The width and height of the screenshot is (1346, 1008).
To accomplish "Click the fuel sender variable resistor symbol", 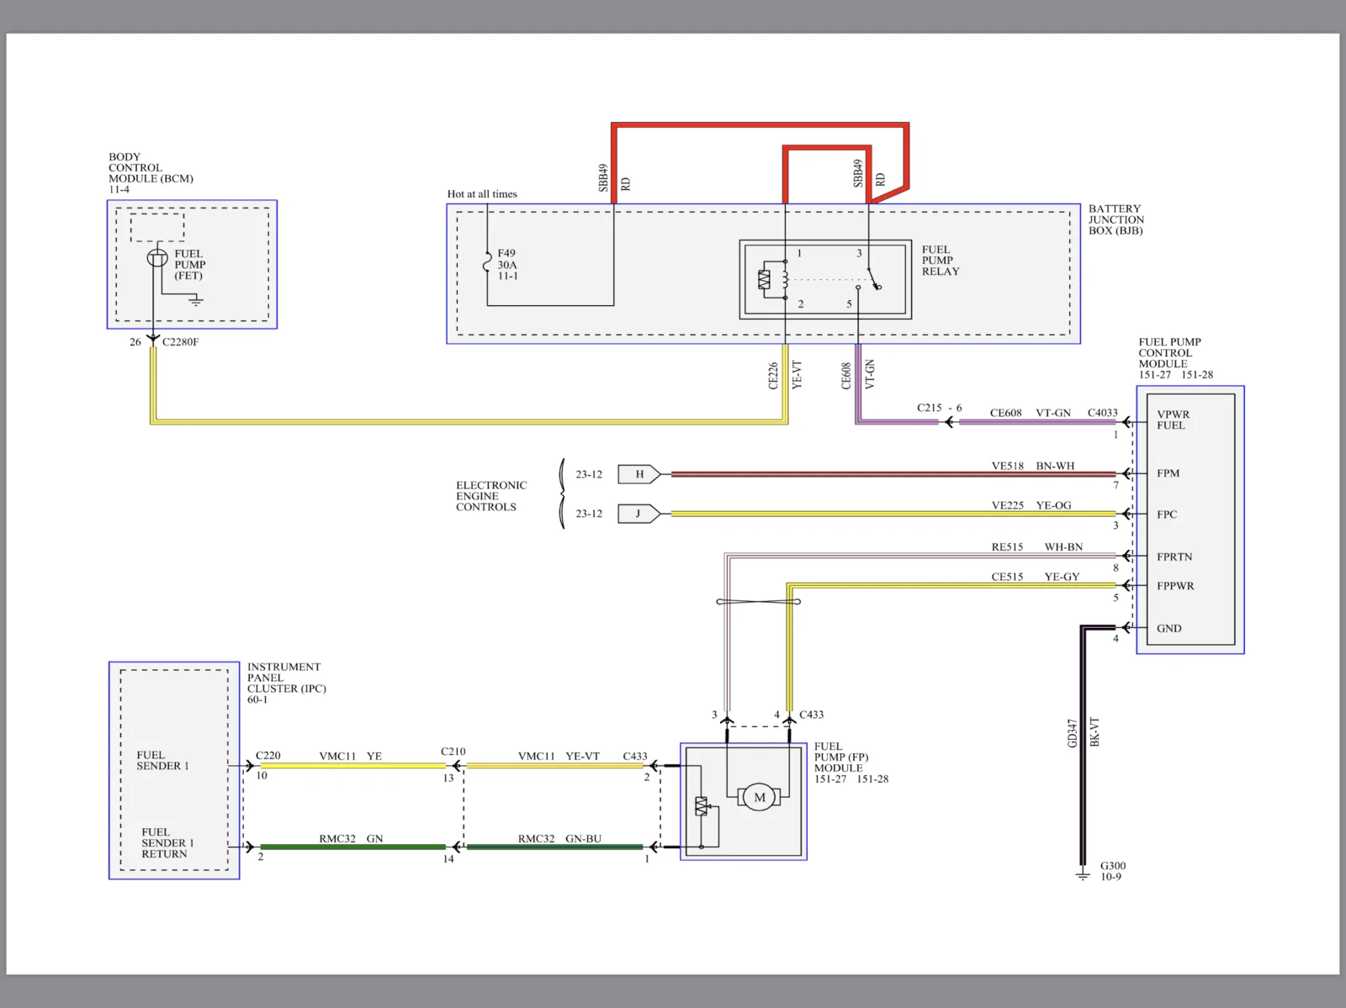I will [x=702, y=807].
